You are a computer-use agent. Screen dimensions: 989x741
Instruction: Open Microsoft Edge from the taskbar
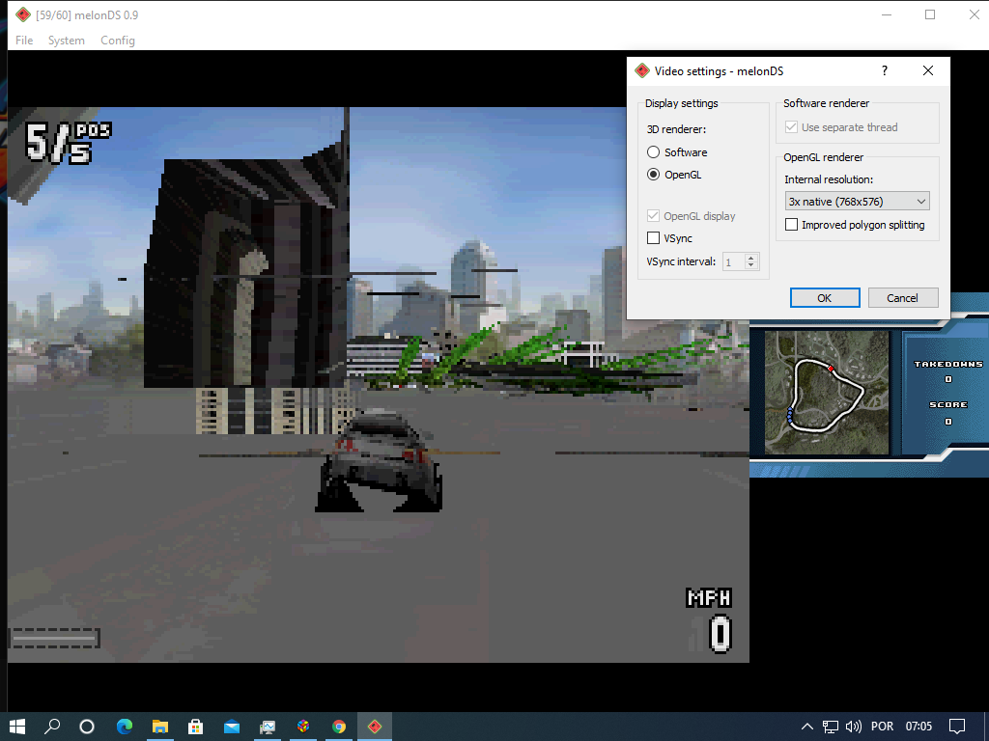click(x=125, y=726)
